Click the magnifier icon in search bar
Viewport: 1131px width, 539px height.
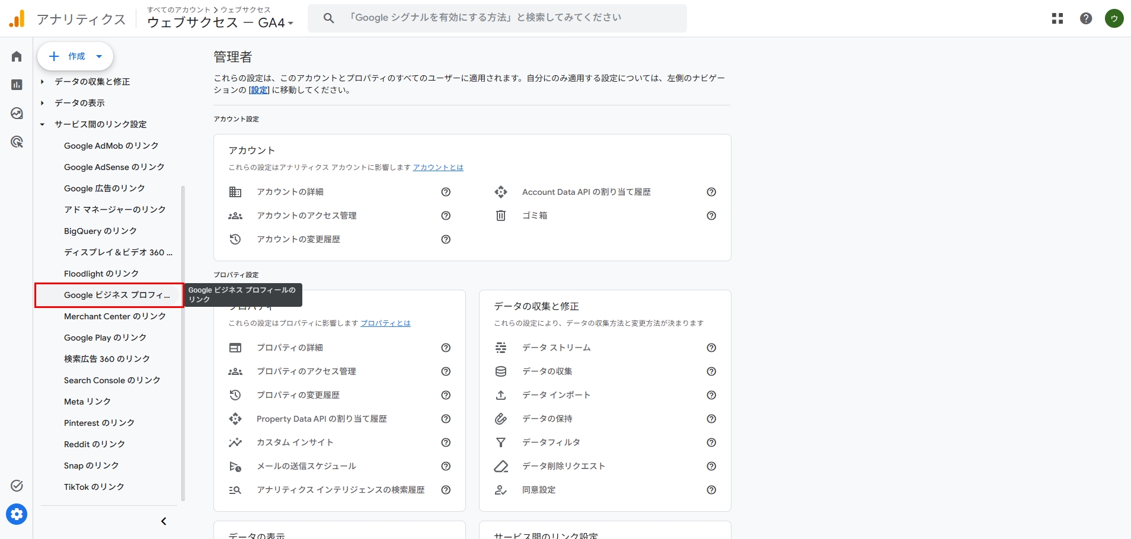point(329,18)
